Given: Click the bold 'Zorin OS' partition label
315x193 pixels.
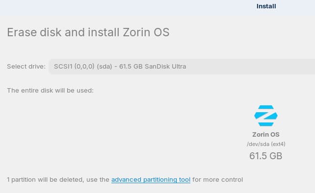Looking at the screenshot, I should pyautogui.click(x=266, y=134).
